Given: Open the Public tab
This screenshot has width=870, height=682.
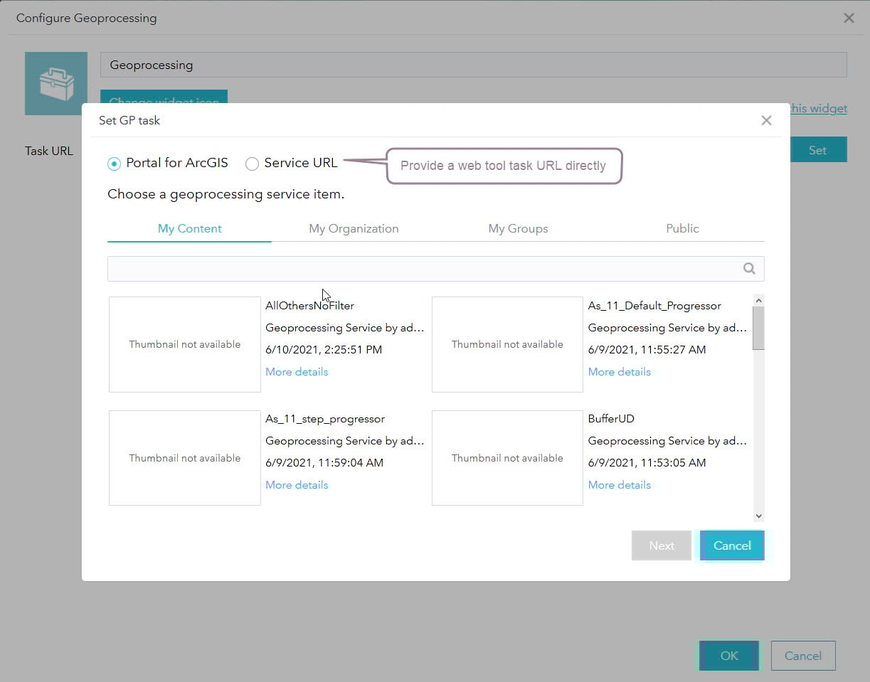Looking at the screenshot, I should pyautogui.click(x=682, y=228).
